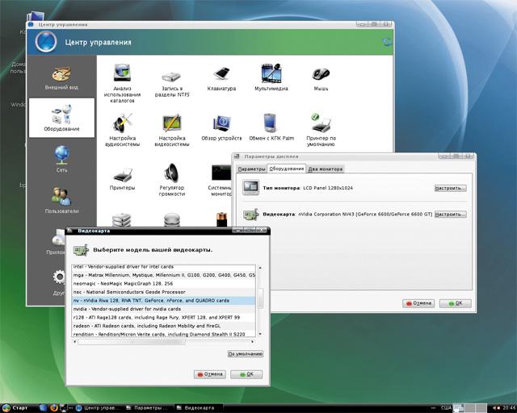Select nvidia Vendor-supplied driver row
The image size is (517, 413).
point(163,309)
